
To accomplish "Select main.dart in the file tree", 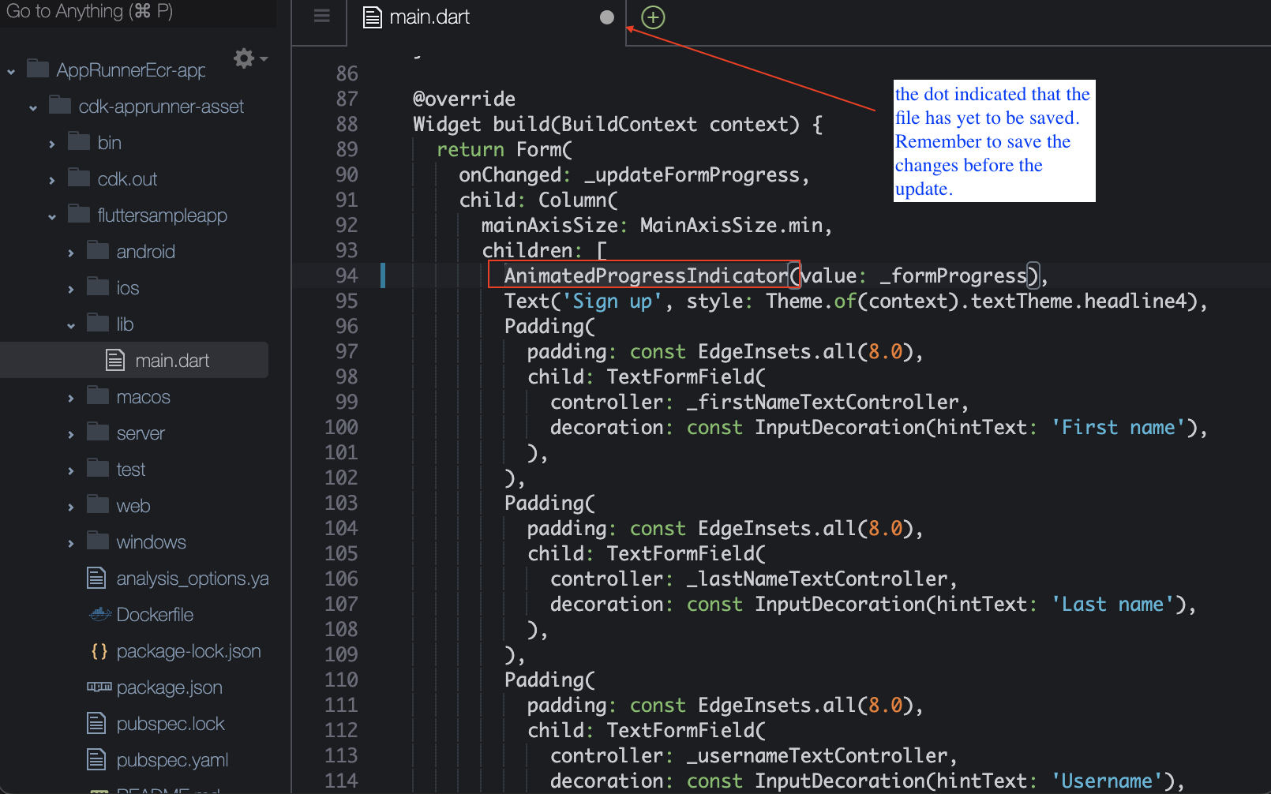I will click(134, 360).
